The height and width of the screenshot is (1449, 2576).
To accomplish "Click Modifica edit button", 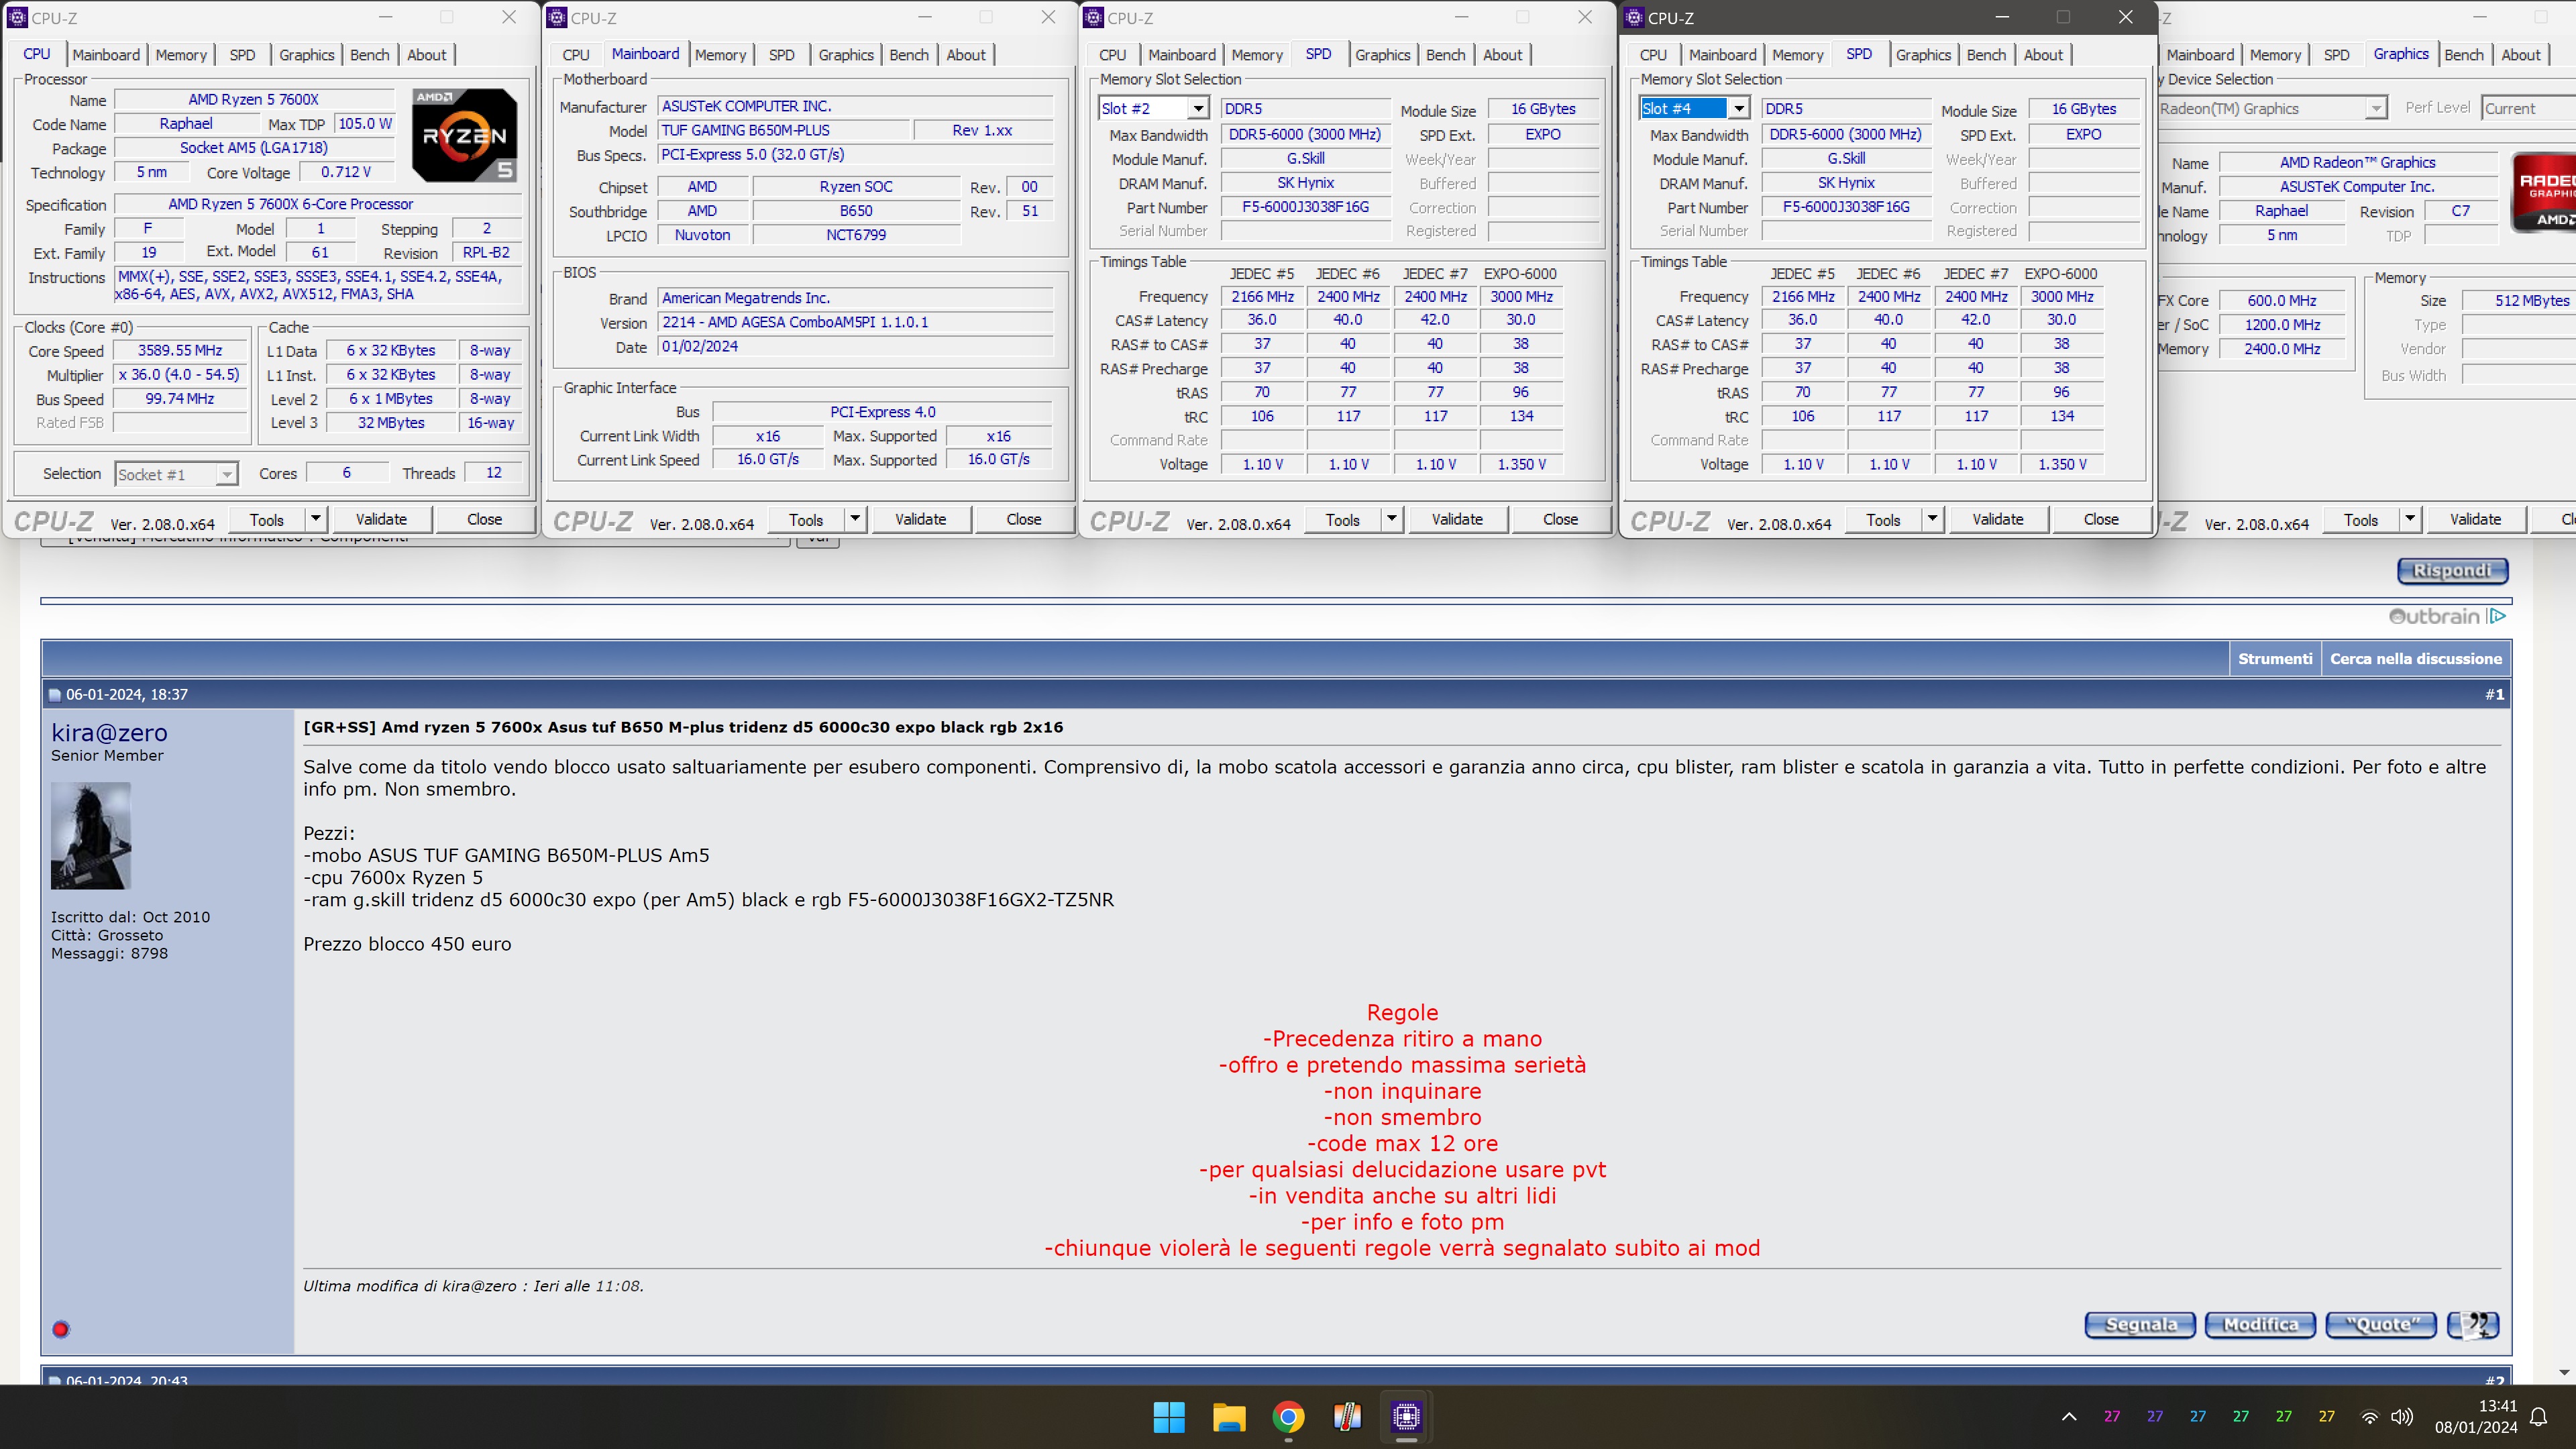I will pos(2261,1325).
